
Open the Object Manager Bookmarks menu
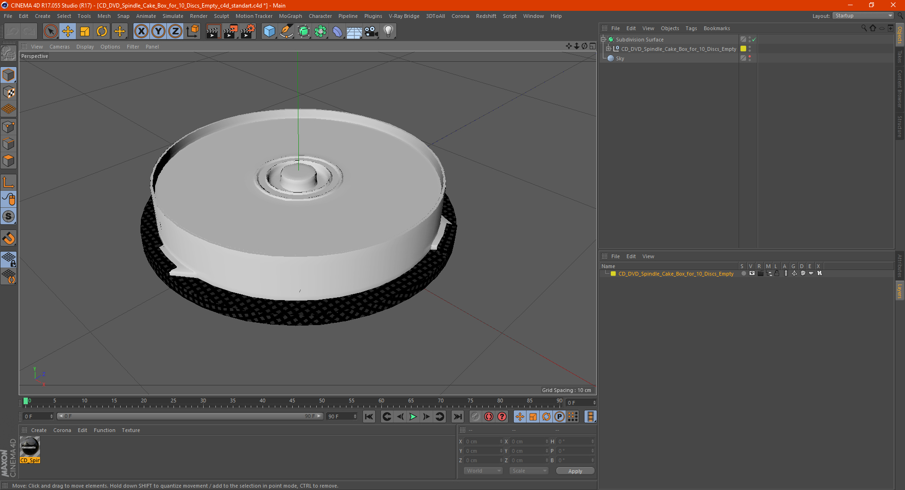pyautogui.click(x=716, y=28)
